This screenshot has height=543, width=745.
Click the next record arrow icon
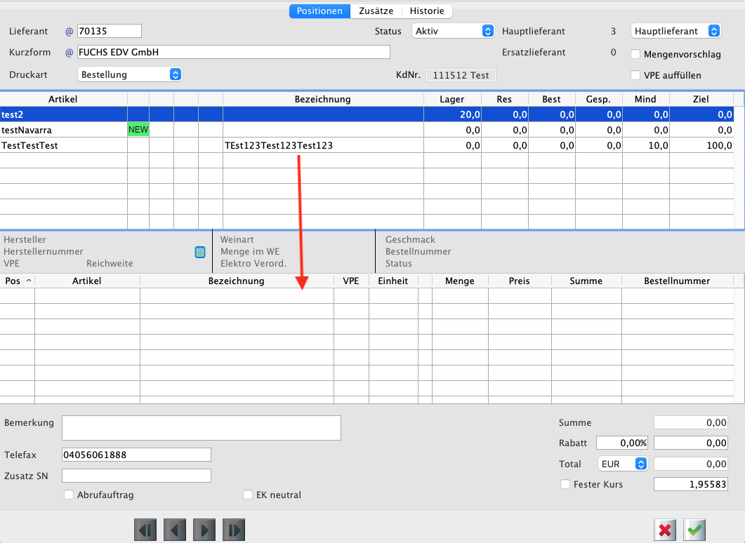pos(204,530)
